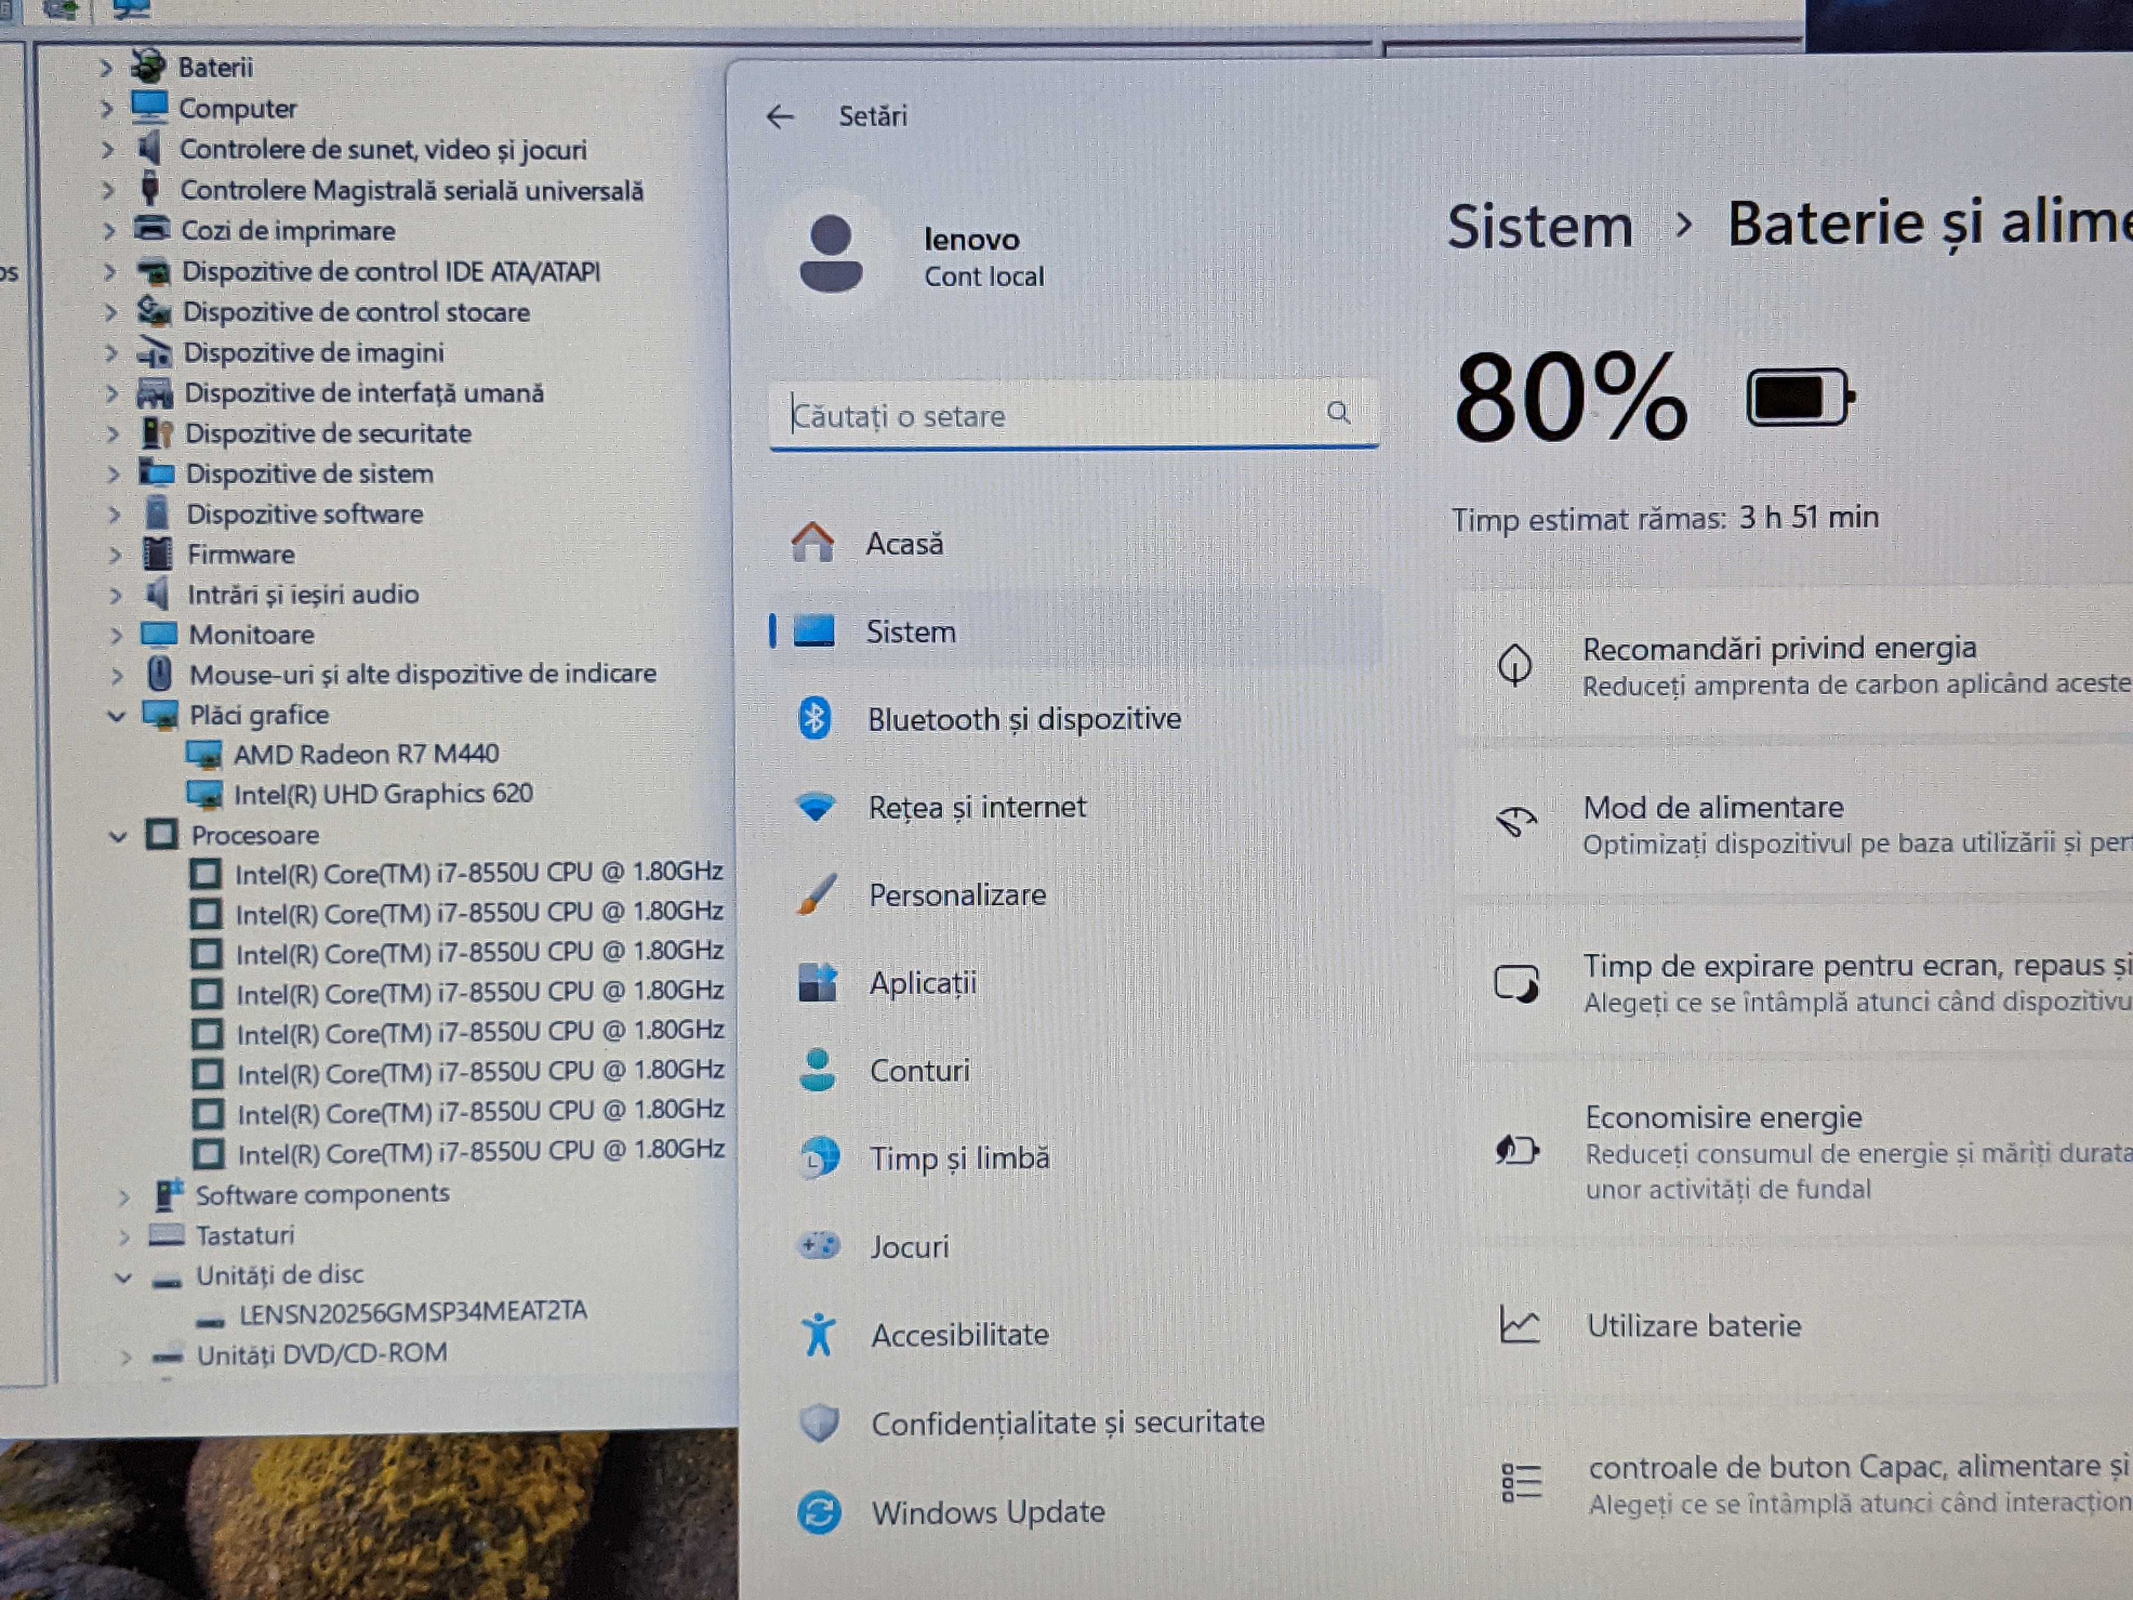
Task: Expand the Baterii node
Action: (x=106, y=68)
